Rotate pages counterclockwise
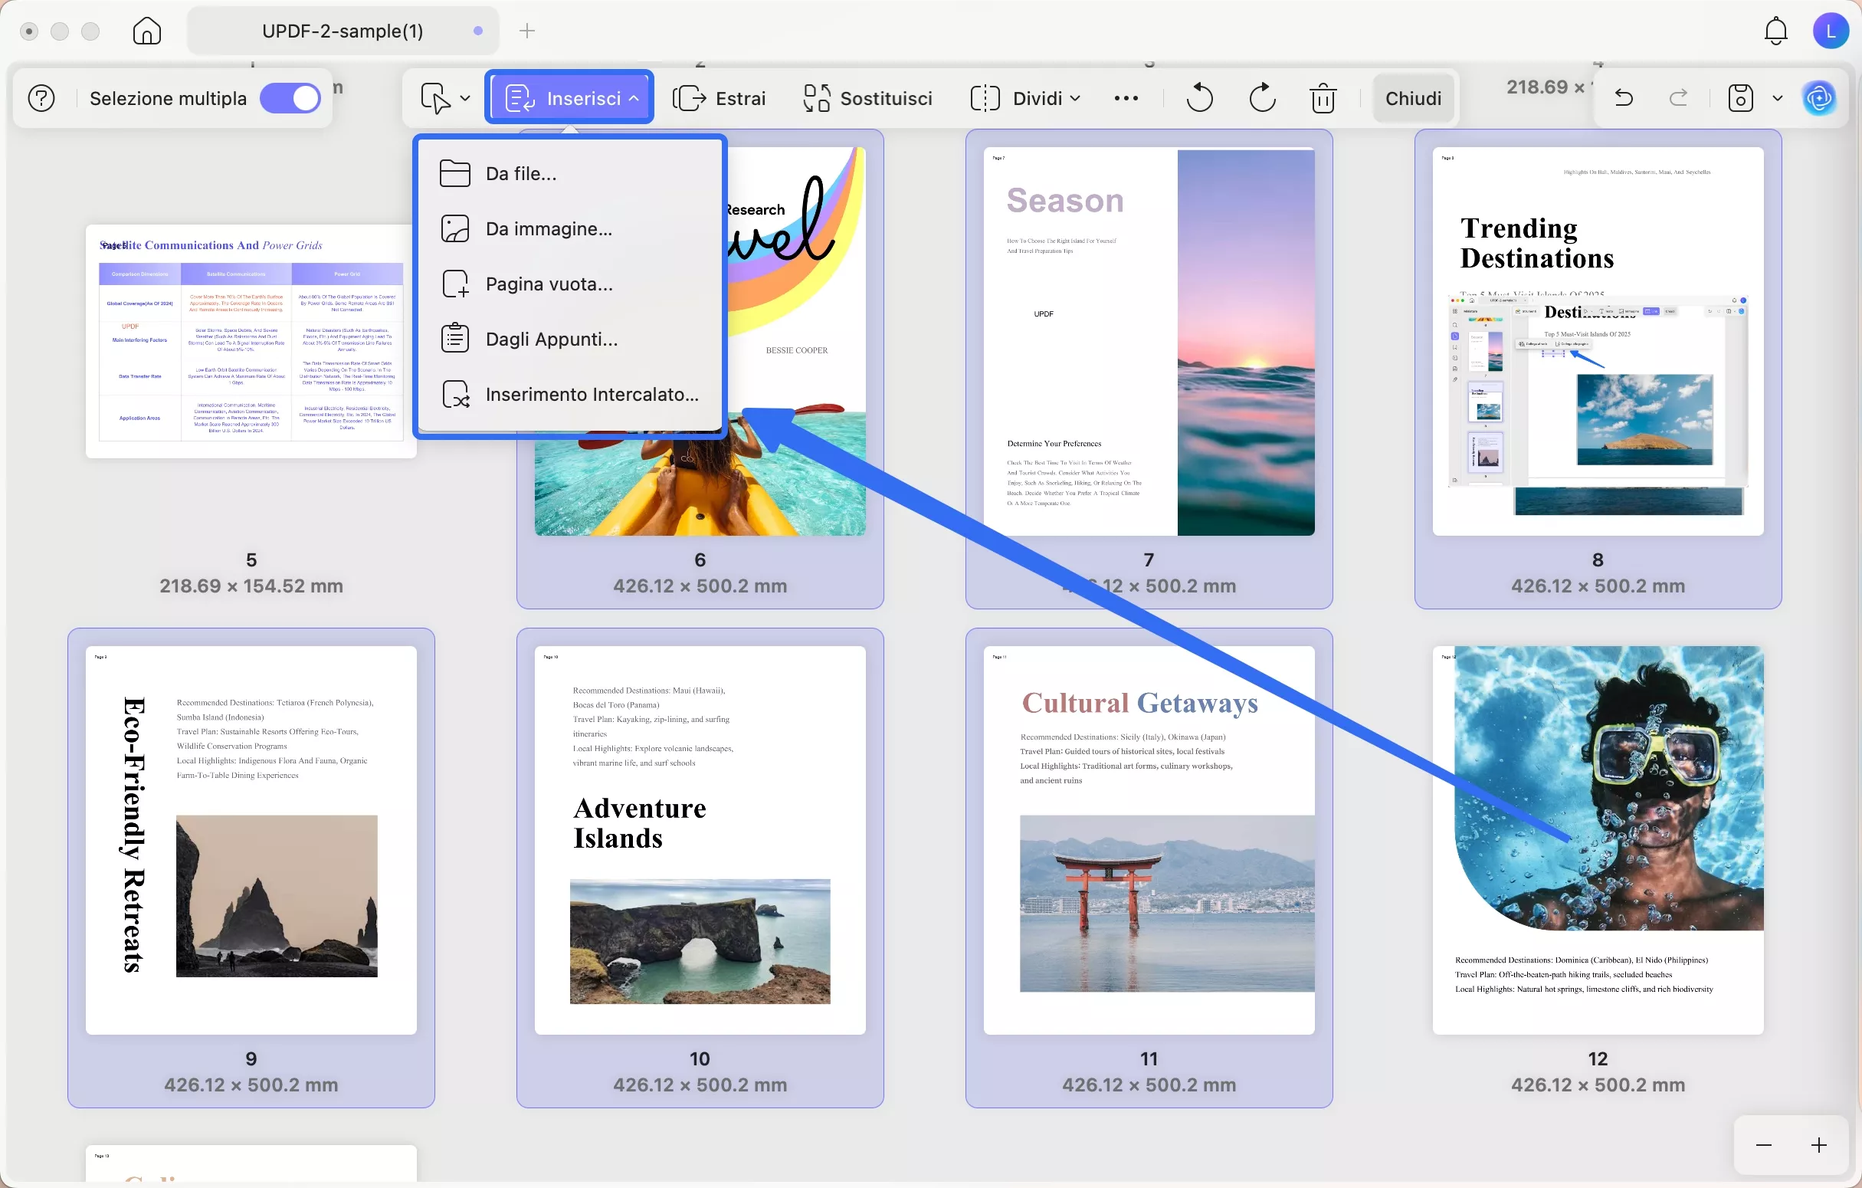This screenshot has height=1188, width=1862. 1199,98
